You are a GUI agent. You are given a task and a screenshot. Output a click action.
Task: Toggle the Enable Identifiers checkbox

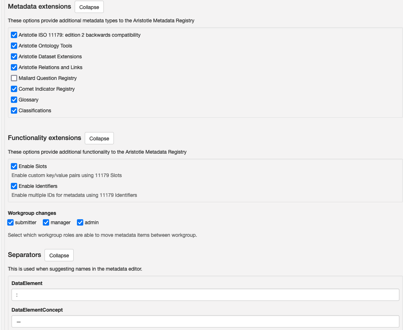coord(14,186)
